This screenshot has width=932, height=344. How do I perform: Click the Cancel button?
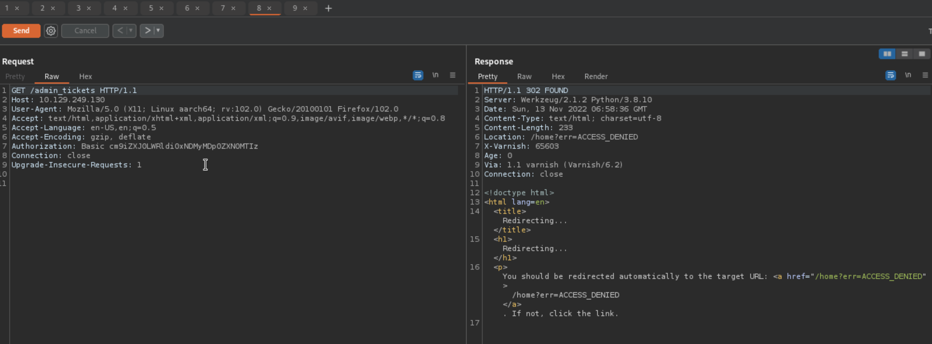(x=85, y=31)
